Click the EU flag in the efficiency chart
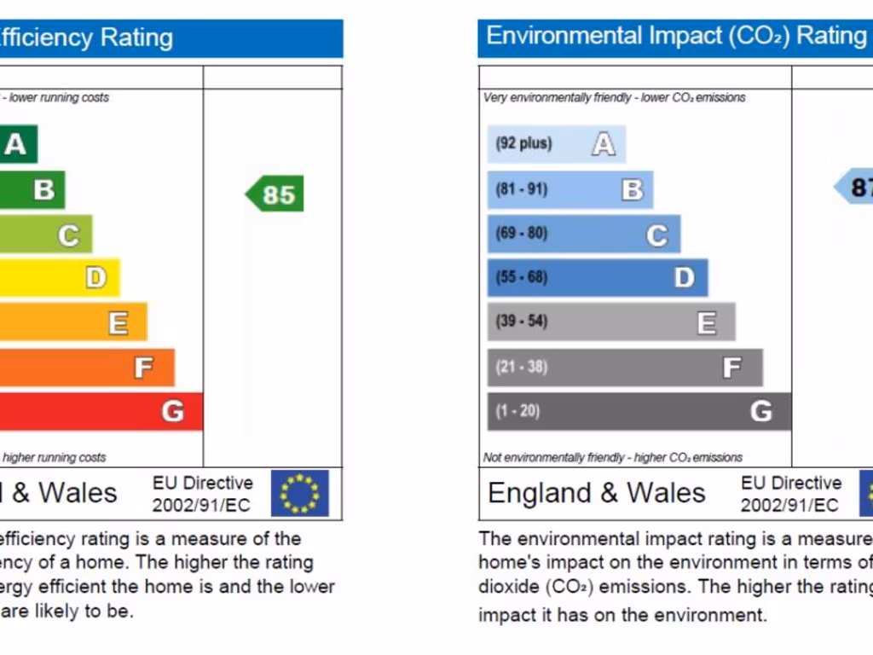This screenshot has width=873, height=655. tap(299, 493)
